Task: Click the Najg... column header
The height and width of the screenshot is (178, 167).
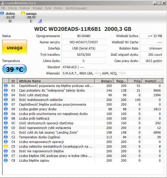Action: pos(121,81)
